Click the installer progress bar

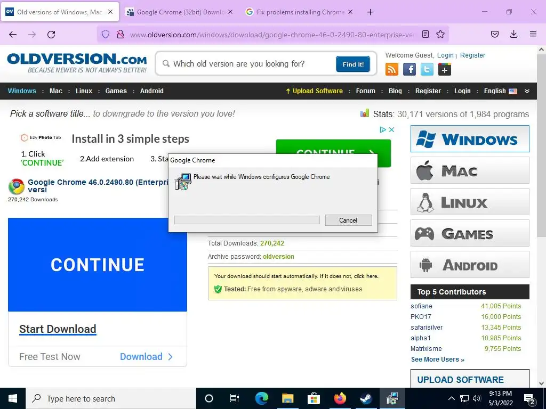(247, 220)
